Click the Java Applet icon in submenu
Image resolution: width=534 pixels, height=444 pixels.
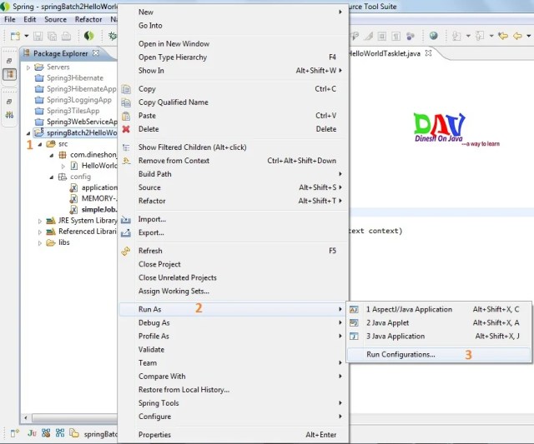pyautogui.click(x=354, y=323)
